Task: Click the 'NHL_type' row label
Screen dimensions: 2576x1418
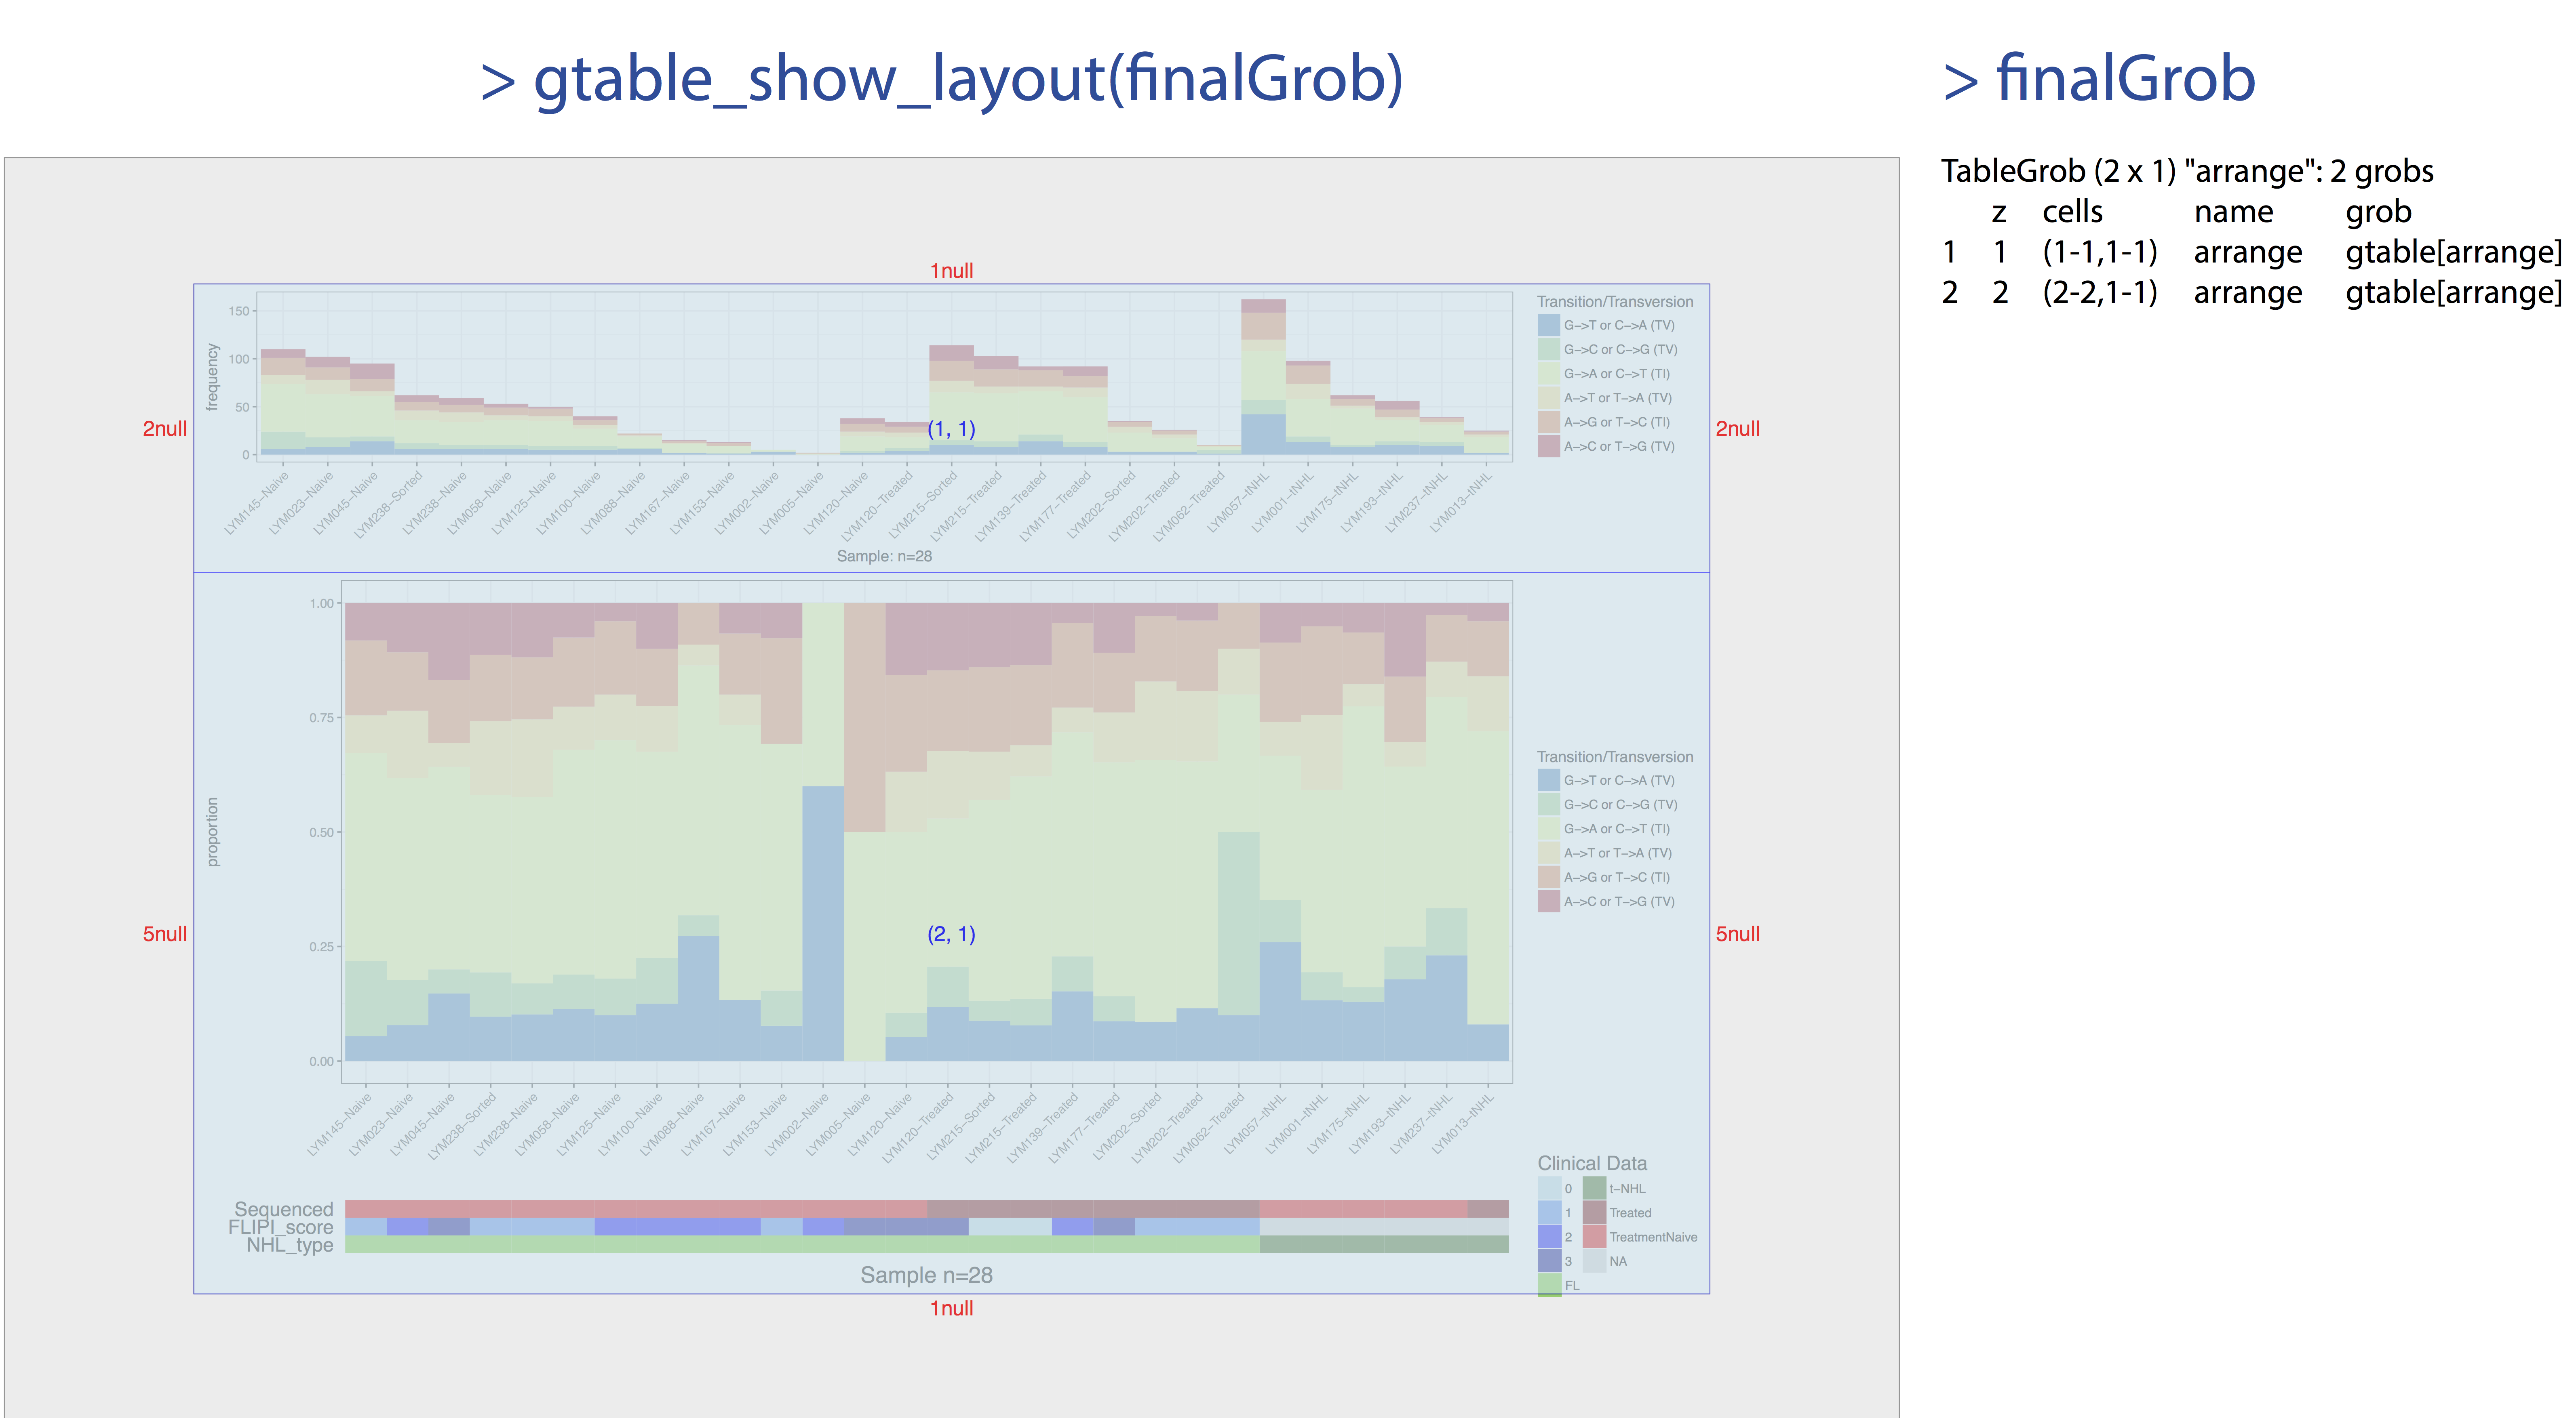Action: coord(290,1245)
